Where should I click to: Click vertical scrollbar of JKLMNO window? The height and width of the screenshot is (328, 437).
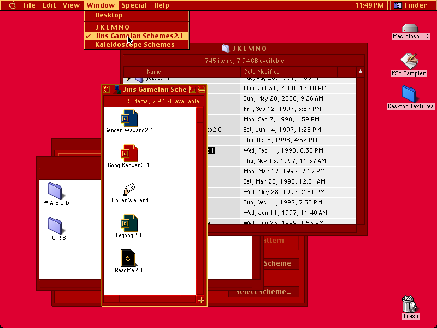pyautogui.click(x=361, y=151)
